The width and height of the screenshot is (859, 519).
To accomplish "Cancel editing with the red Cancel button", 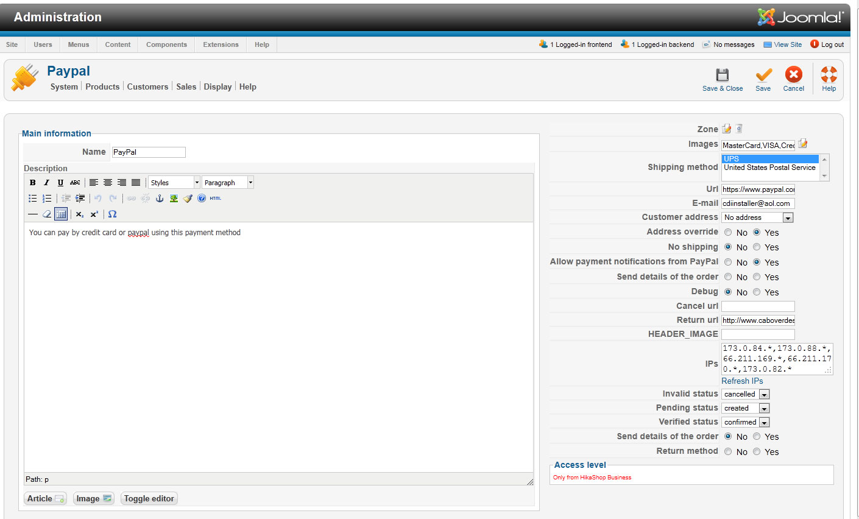I will pos(794,80).
